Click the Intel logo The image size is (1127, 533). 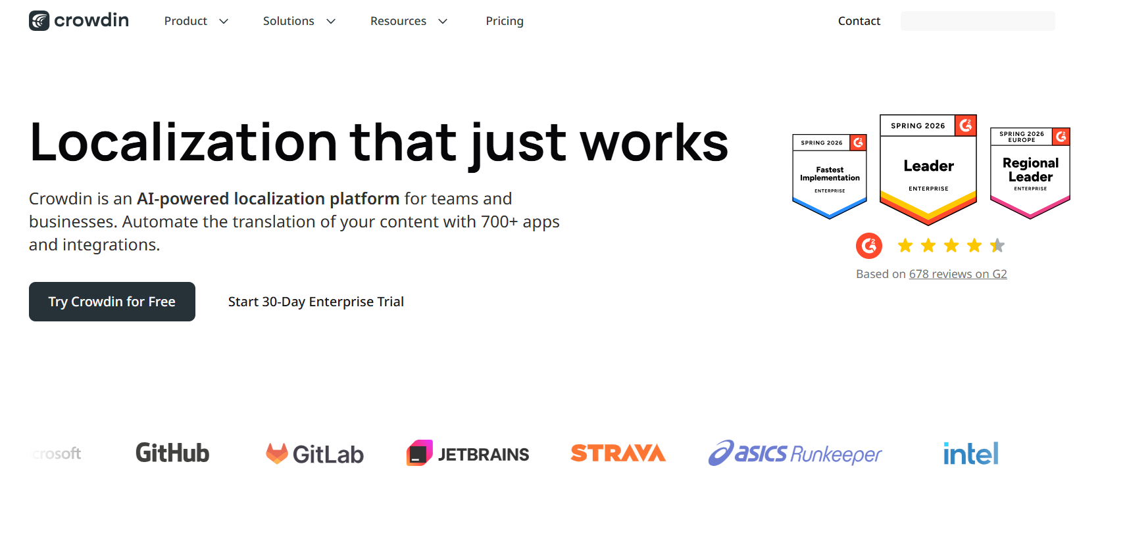pyautogui.click(x=971, y=453)
